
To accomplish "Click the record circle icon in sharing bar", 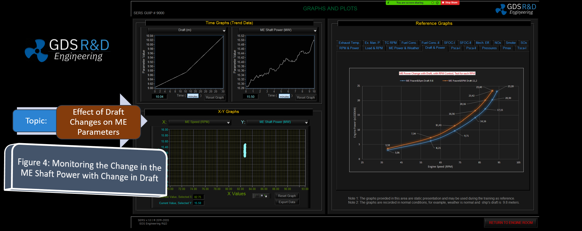I will click(433, 3).
